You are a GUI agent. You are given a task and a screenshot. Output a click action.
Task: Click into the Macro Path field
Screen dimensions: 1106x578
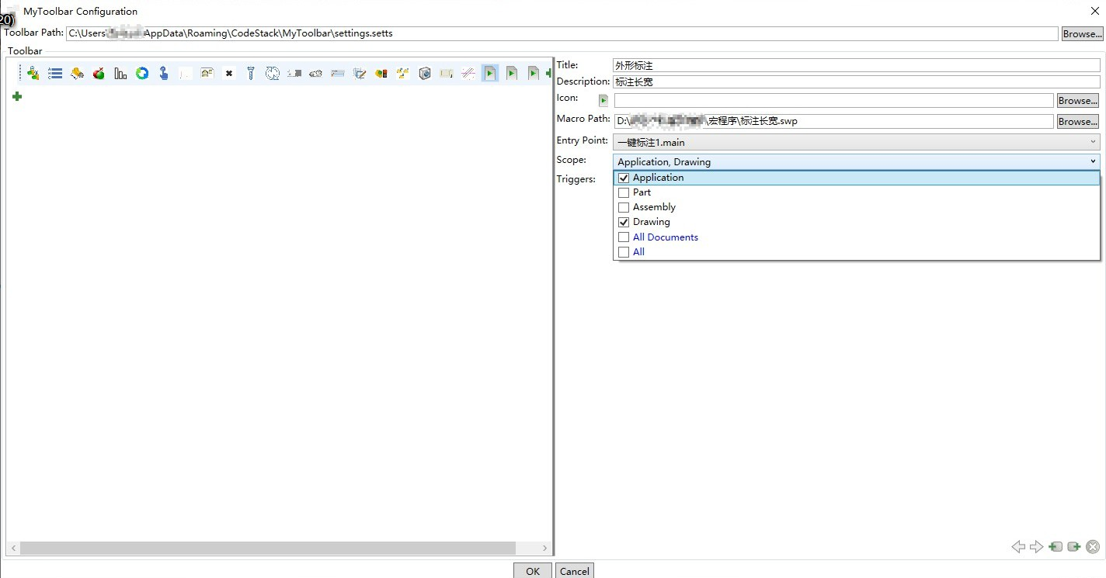click(833, 122)
